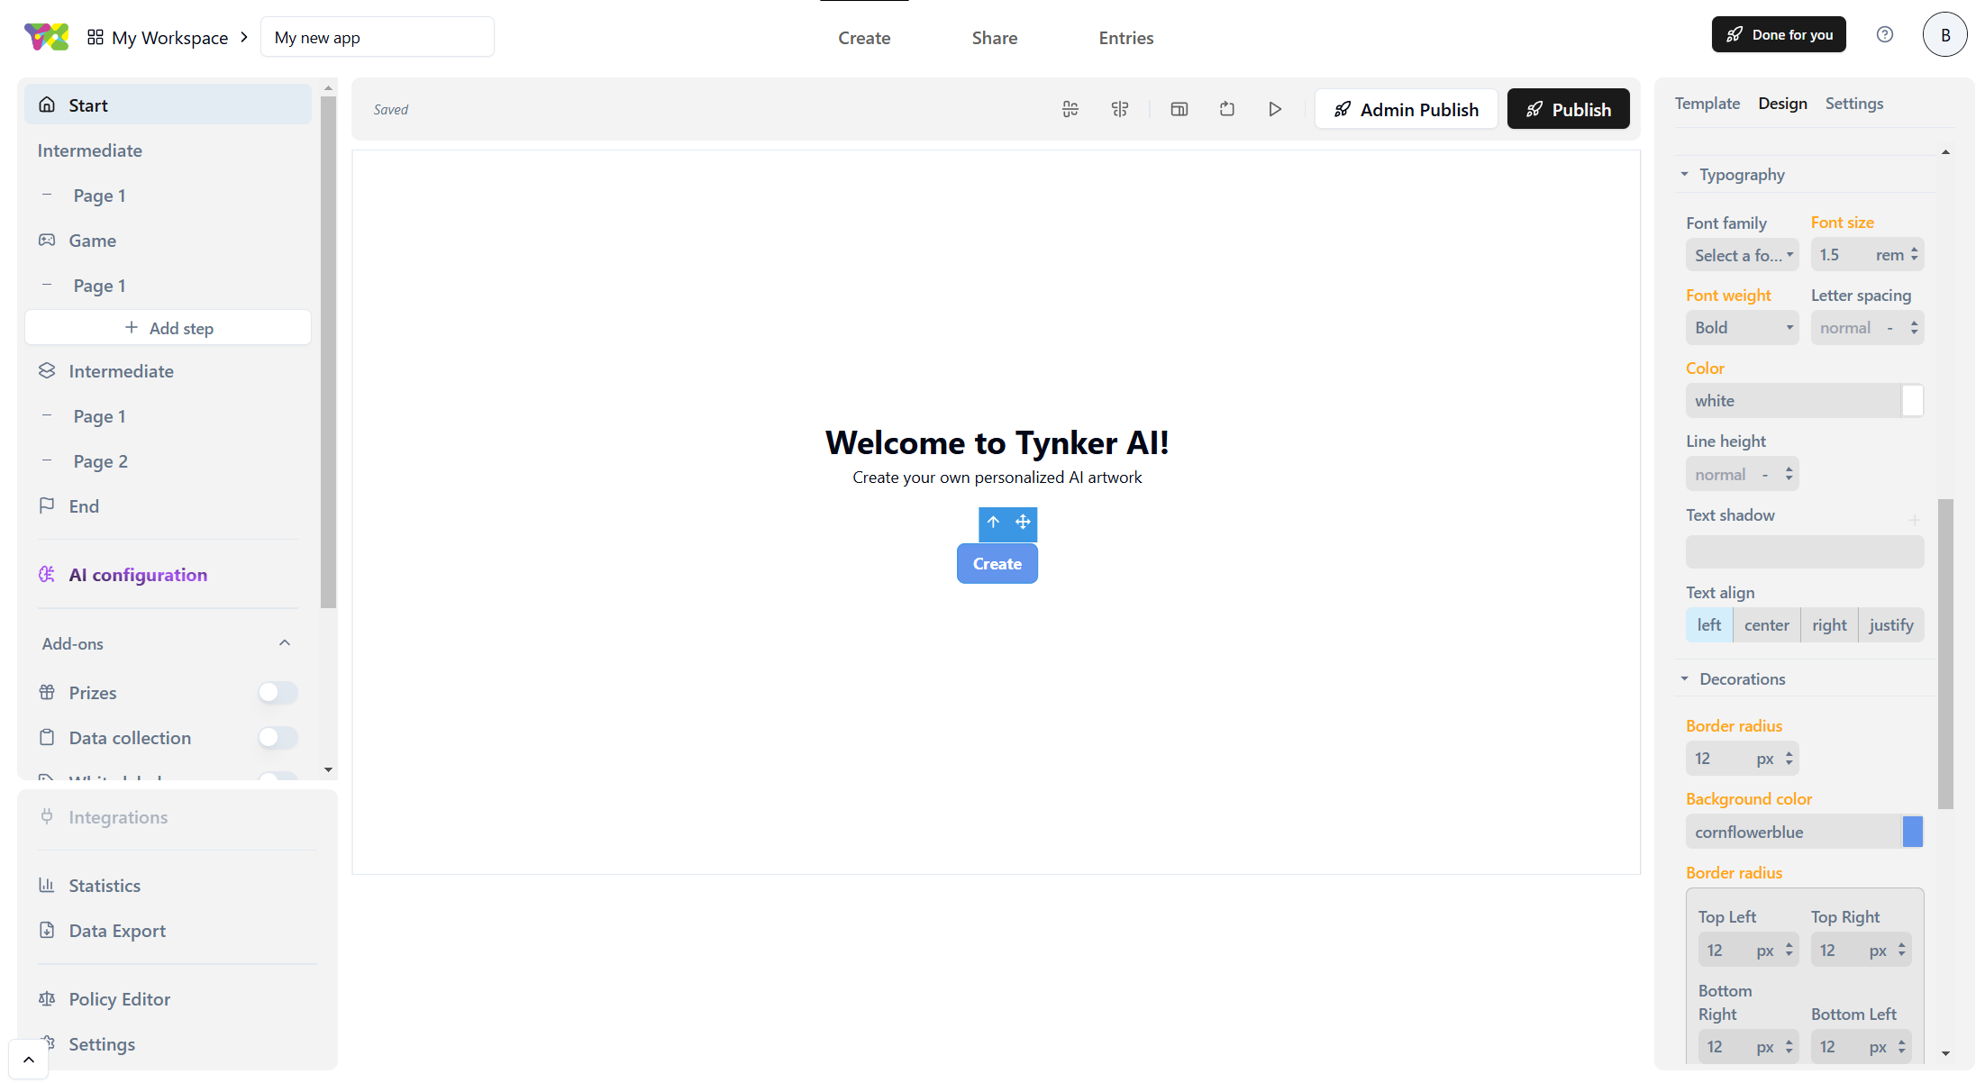Open the help question mark icon
This screenshot has height=1083, width=1985.
pos(1884,35)
